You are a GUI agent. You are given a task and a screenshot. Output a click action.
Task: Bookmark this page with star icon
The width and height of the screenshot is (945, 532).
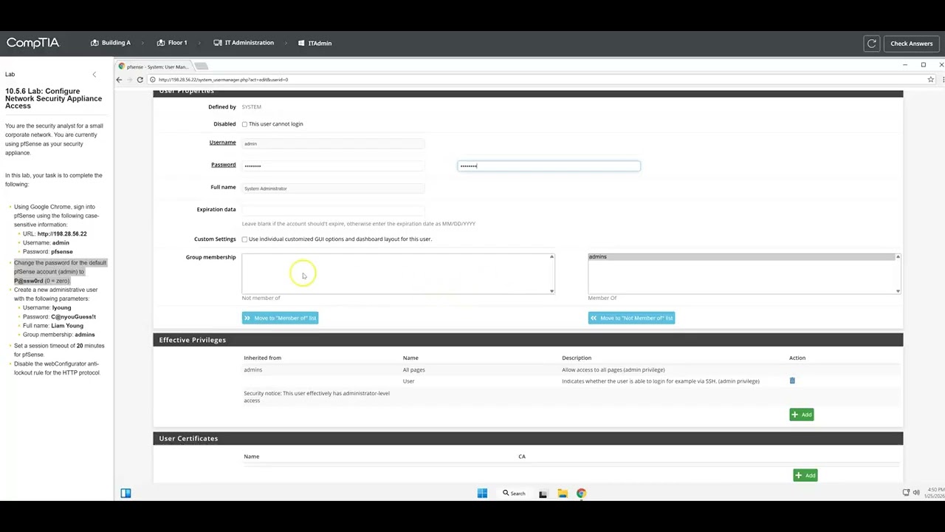pos(931,80)
